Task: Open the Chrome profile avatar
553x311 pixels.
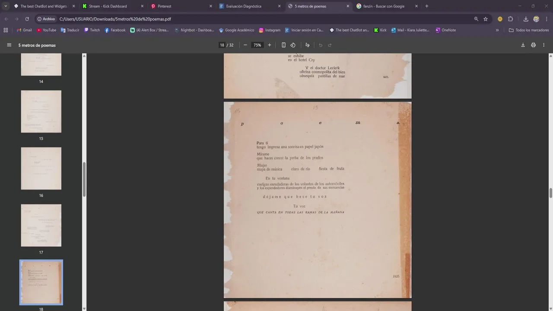Action: [536, 19]
